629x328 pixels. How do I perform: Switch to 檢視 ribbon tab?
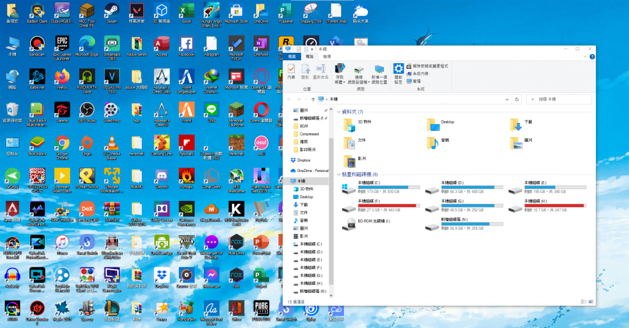click(x=327, y=57)
